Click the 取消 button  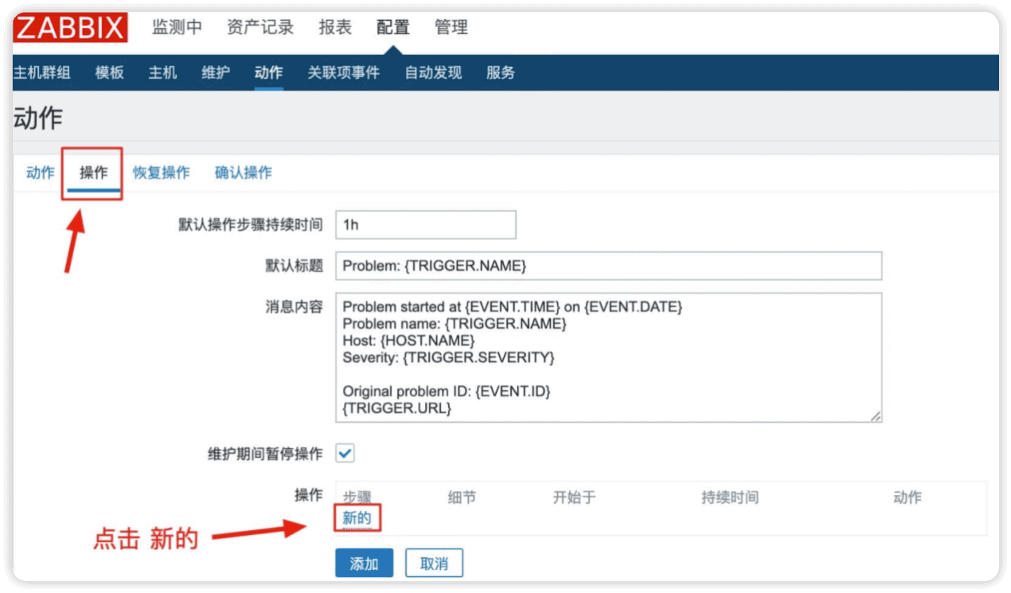tap(434, 564)
